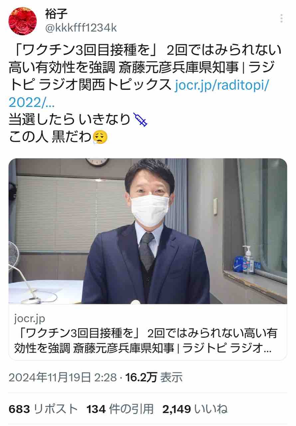Select the tweet text この人 黒だわ
This screenshot has height=426, width=296.
50,137
